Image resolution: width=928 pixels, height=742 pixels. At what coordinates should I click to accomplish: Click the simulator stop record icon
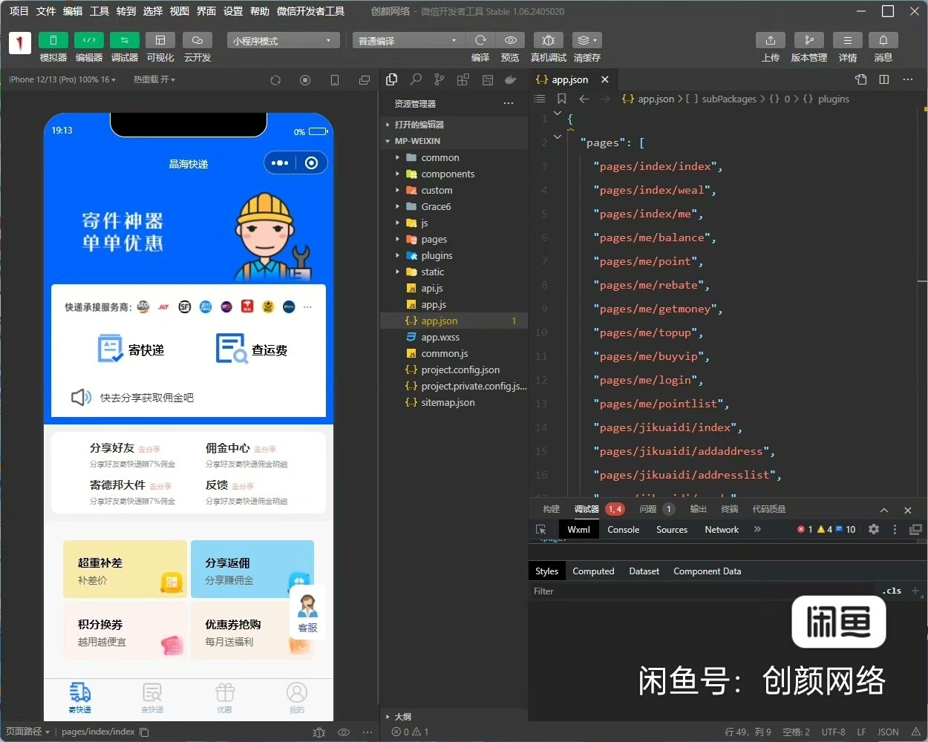tap(305, 80)
